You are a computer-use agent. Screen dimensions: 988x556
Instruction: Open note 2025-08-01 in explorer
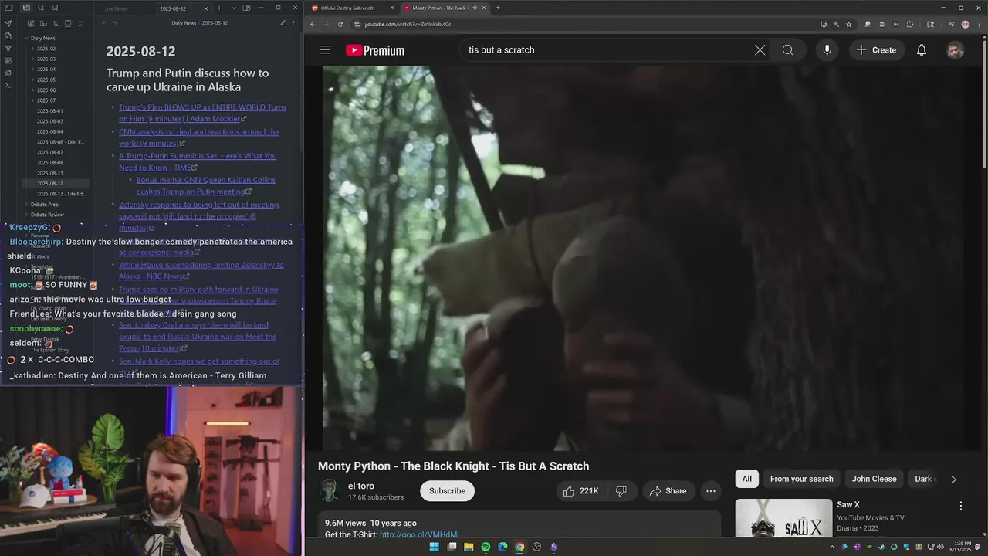click(x=50, y=111)
